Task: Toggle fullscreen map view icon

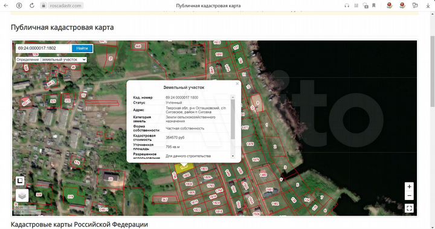Action: coord(409,208)
